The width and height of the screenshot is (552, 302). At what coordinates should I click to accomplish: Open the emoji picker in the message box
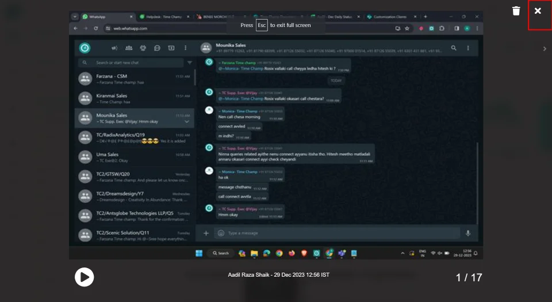[221, 233]
